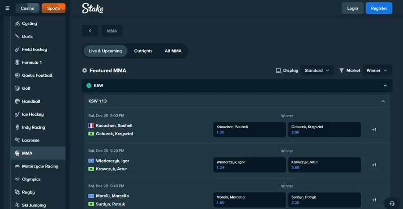
Task: Open the Market Winner dropdown
Action: (377, 71)
